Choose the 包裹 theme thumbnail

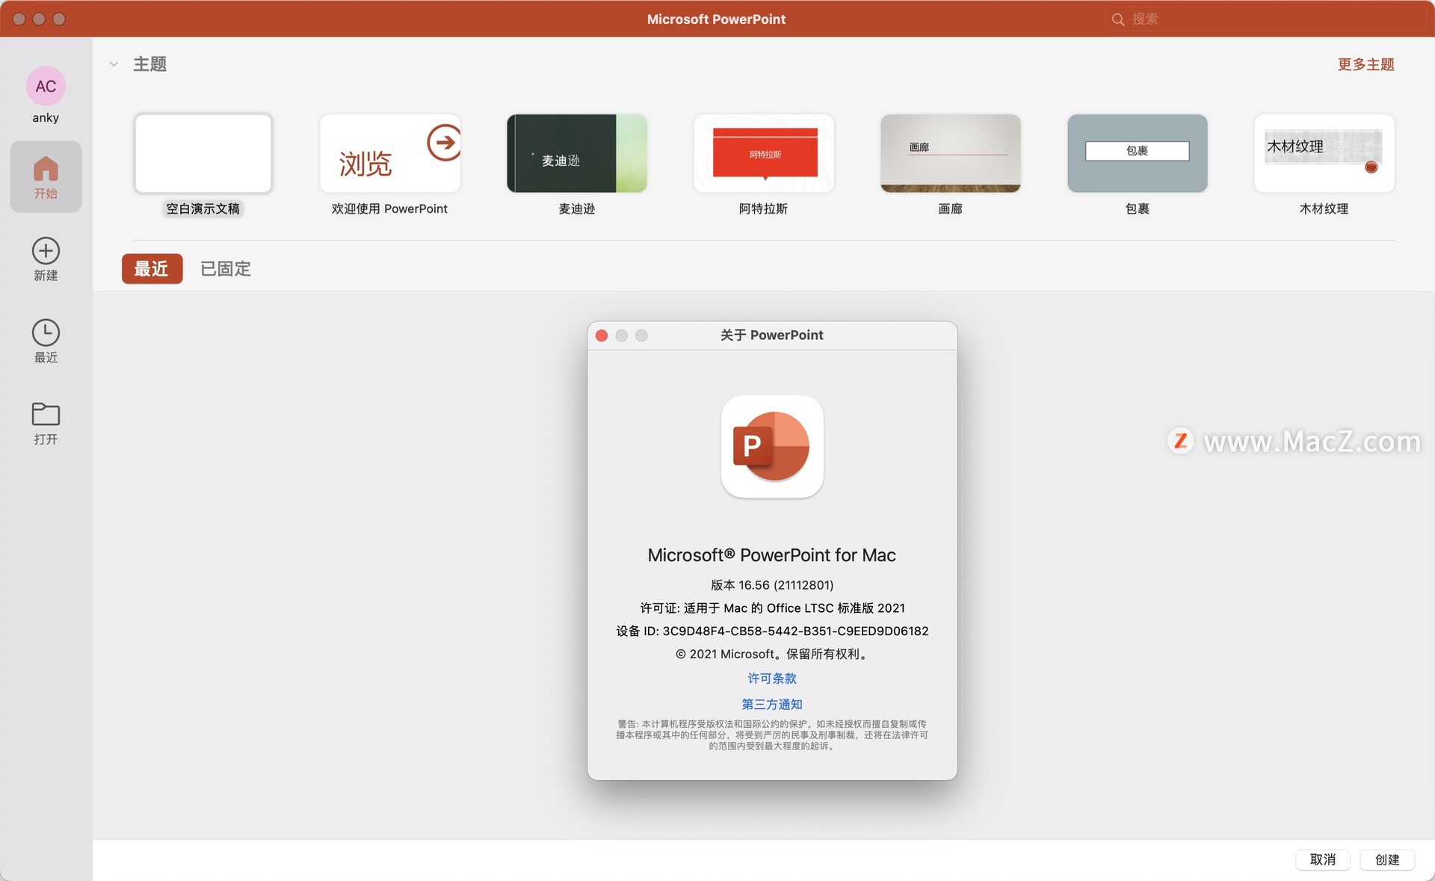point(1138,153)
